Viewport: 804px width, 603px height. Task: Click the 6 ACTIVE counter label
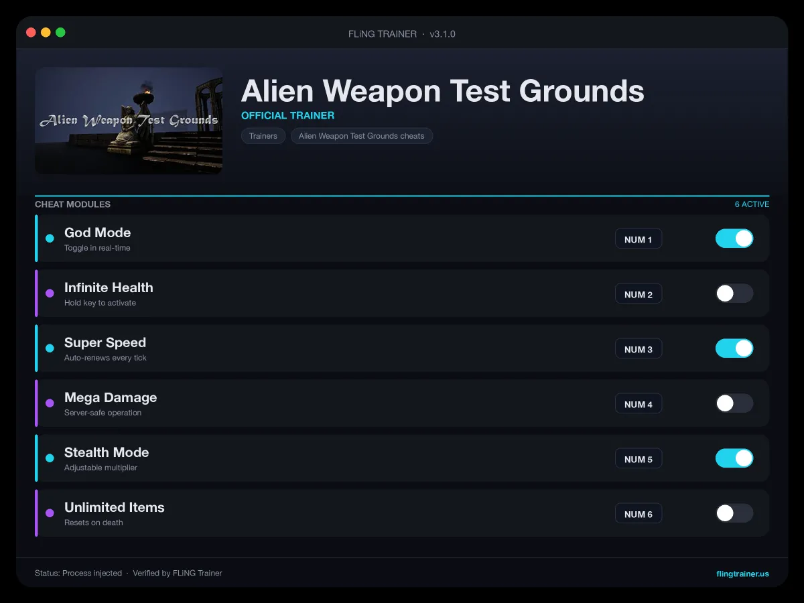752,204
